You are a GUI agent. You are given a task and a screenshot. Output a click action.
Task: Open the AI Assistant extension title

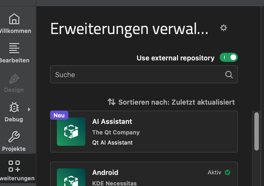112,122
